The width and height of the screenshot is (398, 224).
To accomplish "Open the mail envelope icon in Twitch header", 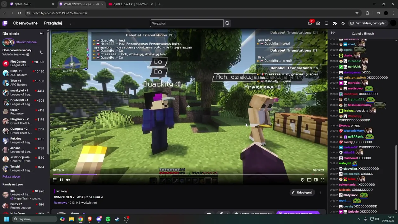I will click(318, 23).
